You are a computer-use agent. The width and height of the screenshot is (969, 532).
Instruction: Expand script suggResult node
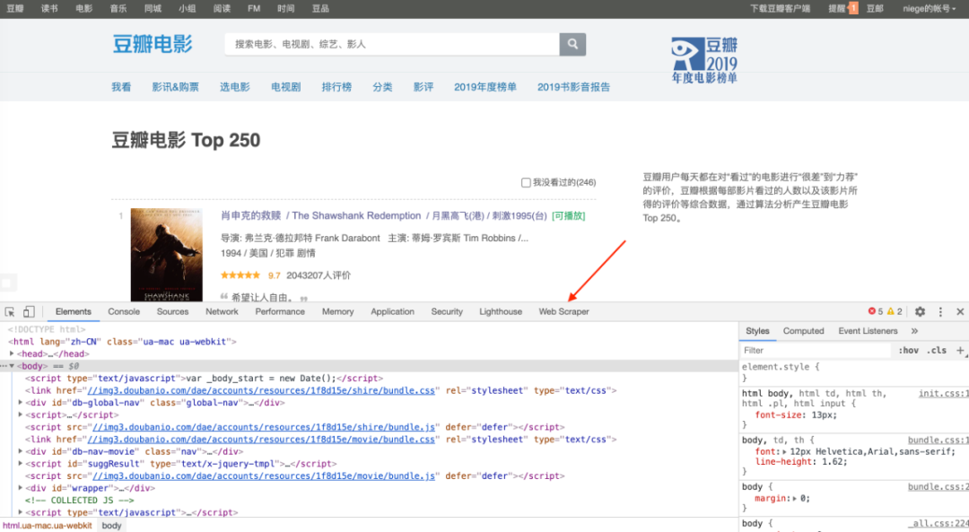pyautogui.click(x=21, y=464)
